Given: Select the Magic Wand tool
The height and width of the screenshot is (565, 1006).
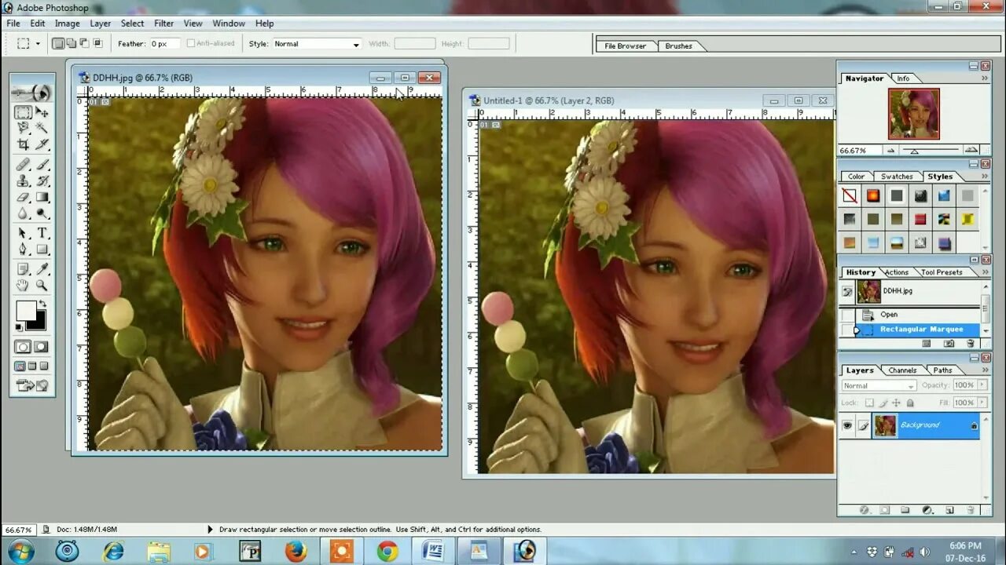Looking at the screenshot, I should [x=42, y=127].
